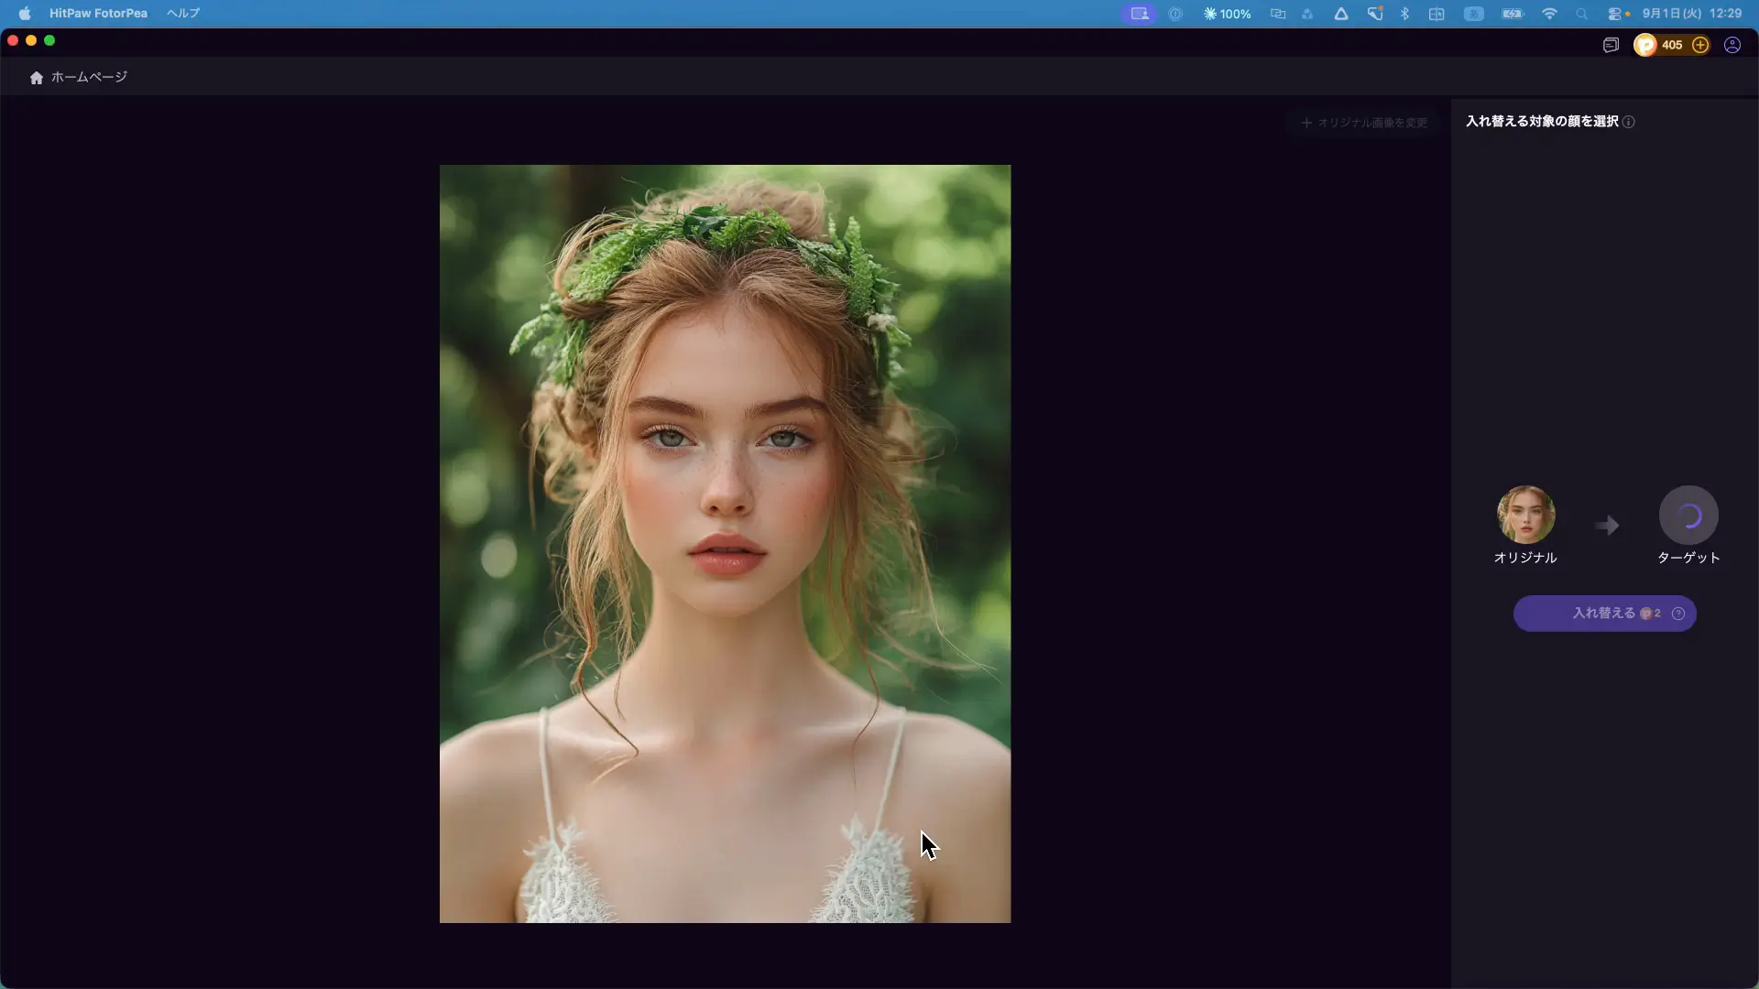Open Bluetooth status in menu bar
The image size is (1759, 989).
pos(1404,14)
